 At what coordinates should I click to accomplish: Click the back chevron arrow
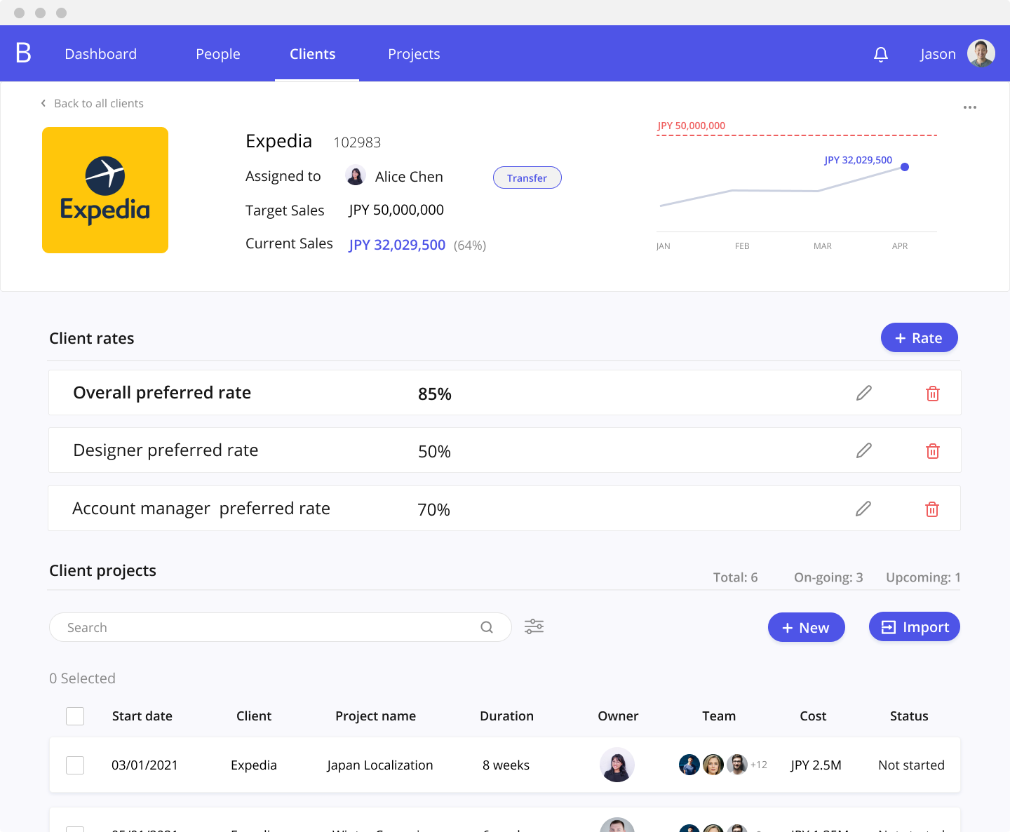(43, 103)
